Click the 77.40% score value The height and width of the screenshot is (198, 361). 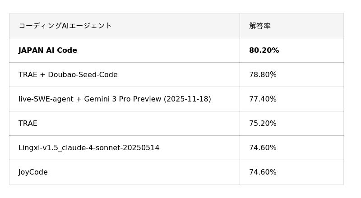tap(263, 99)
